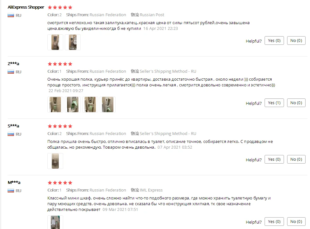This screenshot has height=229, width=310.
Task: Vote No (0) on Z***a's review
Action: click(x=296, y=103)
